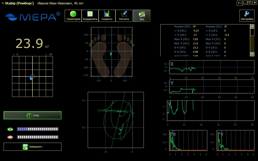Click the MEPA logo

coord(33,16)
